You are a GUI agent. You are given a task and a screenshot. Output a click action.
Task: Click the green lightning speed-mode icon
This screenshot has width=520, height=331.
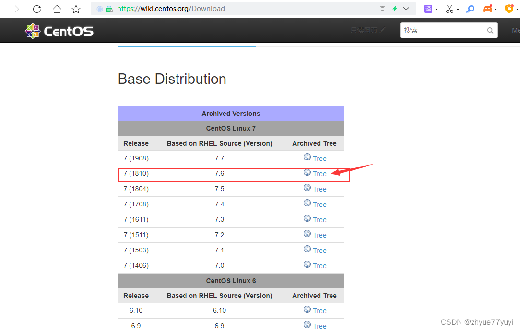pos(395,9)
